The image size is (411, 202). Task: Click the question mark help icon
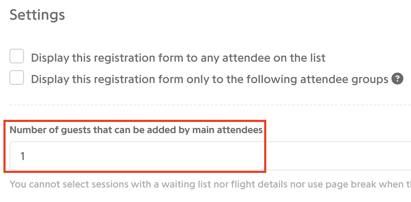point(397,79)
